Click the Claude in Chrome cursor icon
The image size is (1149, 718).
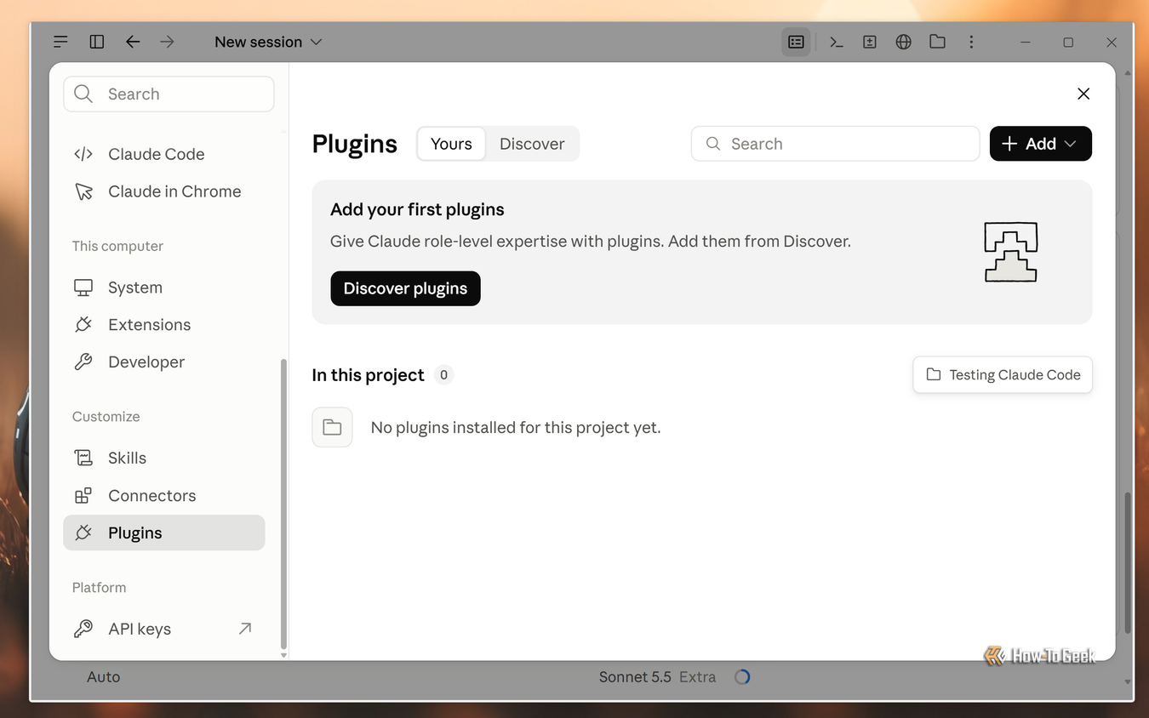pos(83,191)
